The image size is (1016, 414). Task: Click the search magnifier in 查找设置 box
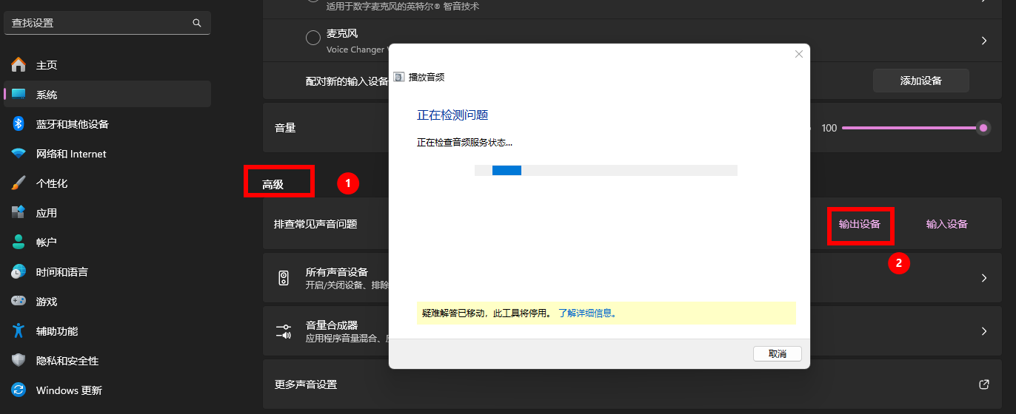point(197,23)
